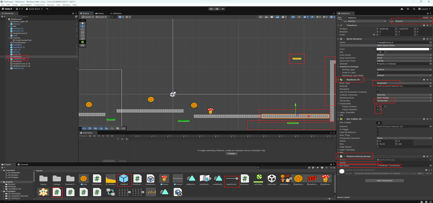Open the Window menu
Viewport: 433px width, 203px height.
(67, 5)
